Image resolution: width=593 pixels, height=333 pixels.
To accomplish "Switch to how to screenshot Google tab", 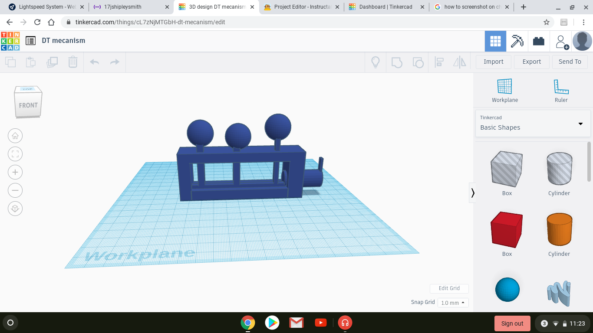I will pyautogui.click(x=471, y=7).
